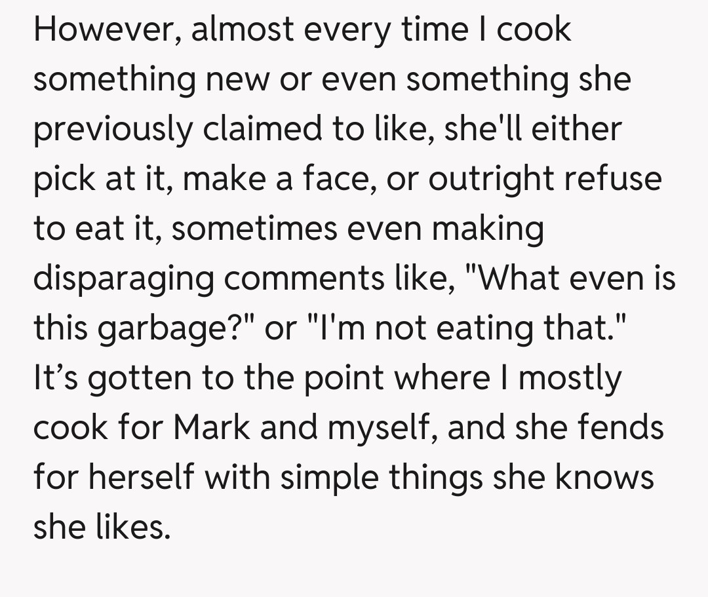Click the word "mostly" in the paragraph
708x597 pixels.
tap(569, 379)
